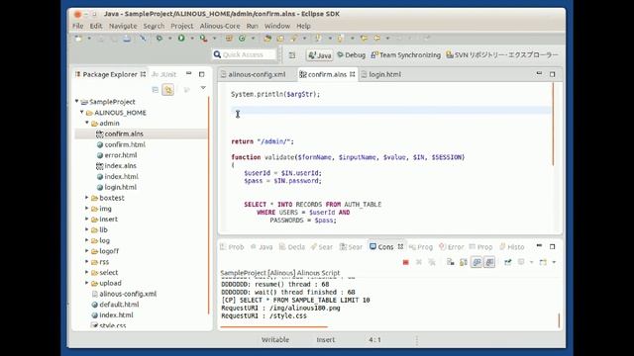Click the Print toolbar icon
This screenshot has width=634, height=356.
coord(127,39)
